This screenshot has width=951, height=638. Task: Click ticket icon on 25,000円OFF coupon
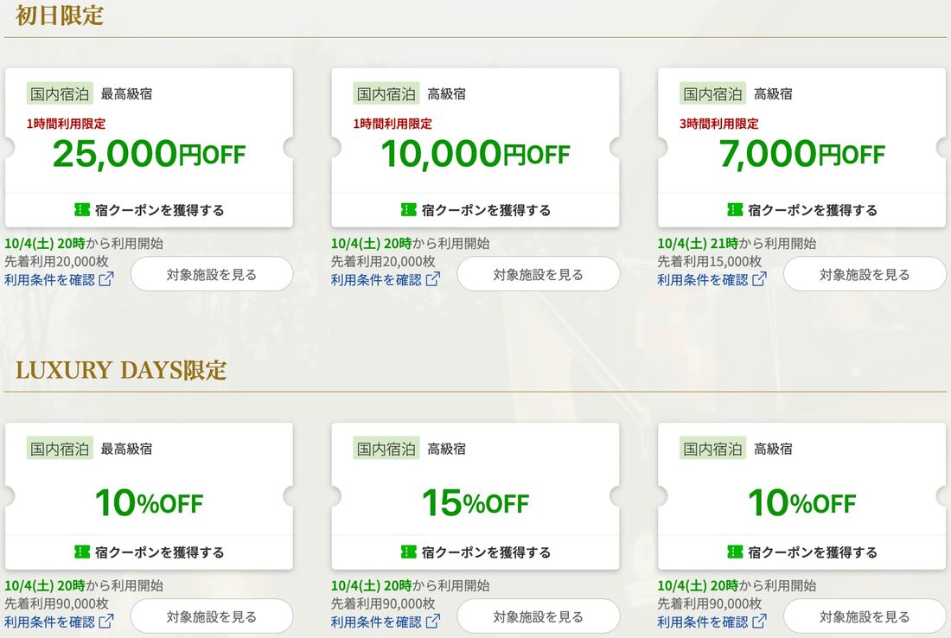pyautogui.click(x=82, y=210)
